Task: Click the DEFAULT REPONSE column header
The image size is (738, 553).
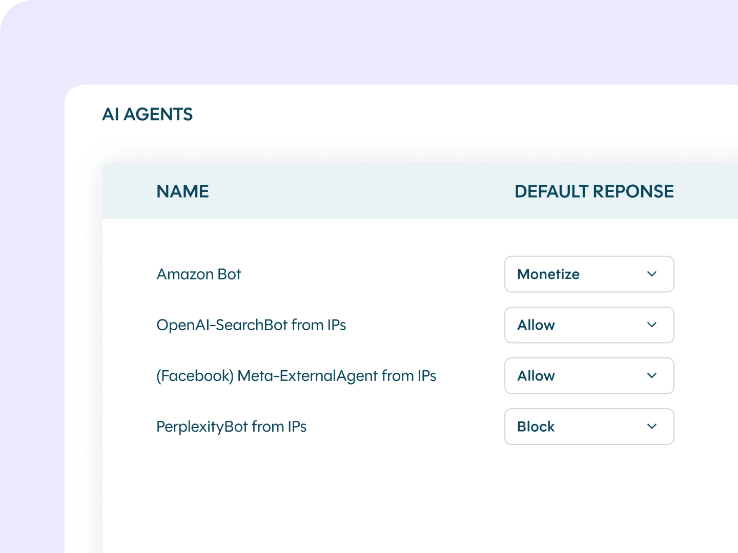Action: pos(594,191)
